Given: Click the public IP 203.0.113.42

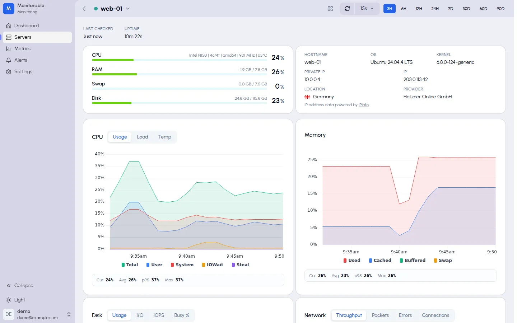Looking at the screenshot, I should 415,79.
